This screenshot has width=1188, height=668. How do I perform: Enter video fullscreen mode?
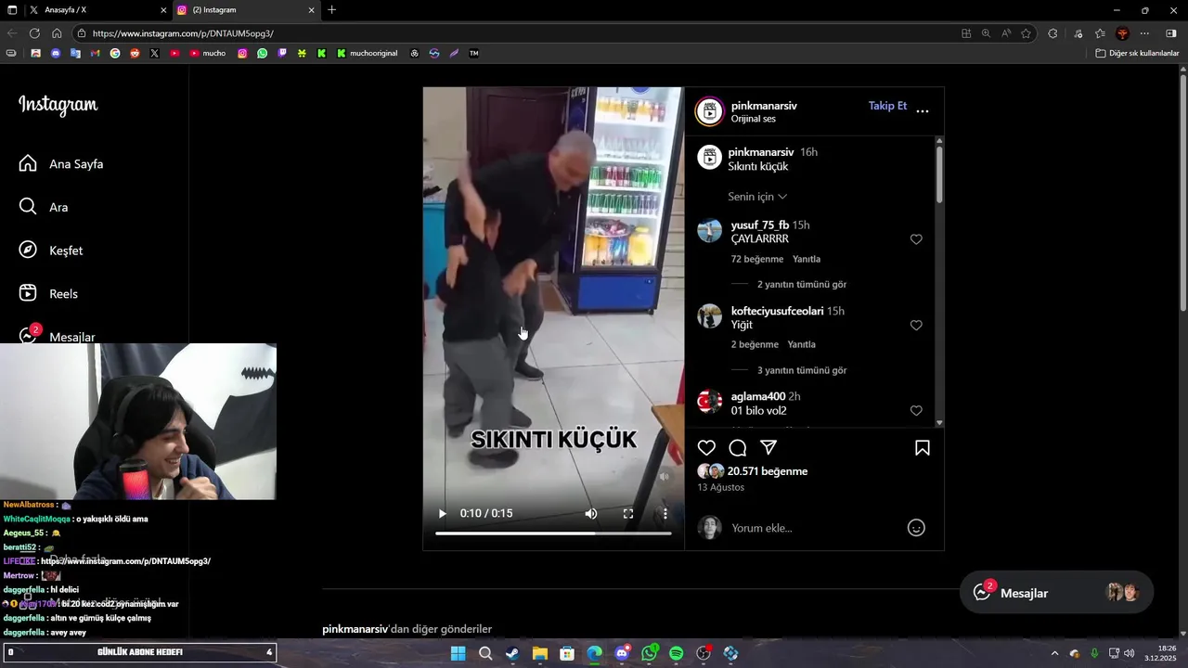(628, 513)
